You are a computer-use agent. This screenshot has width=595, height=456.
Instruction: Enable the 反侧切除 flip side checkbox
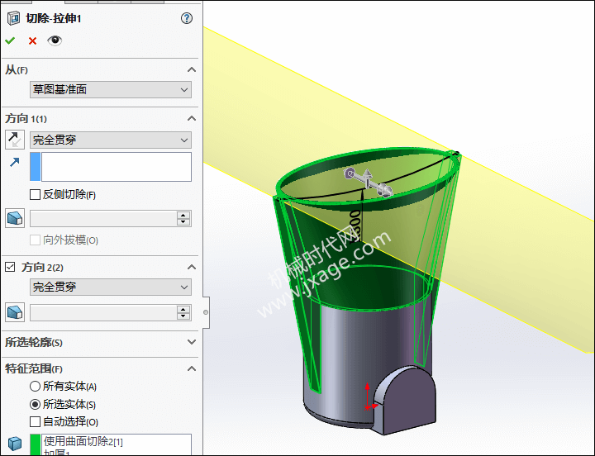point(35,195)
